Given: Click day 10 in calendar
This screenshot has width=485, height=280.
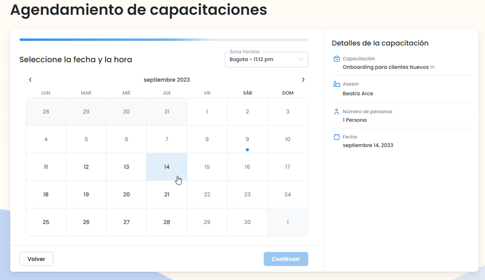Looking at the screenshot, I should coord(288,139).
